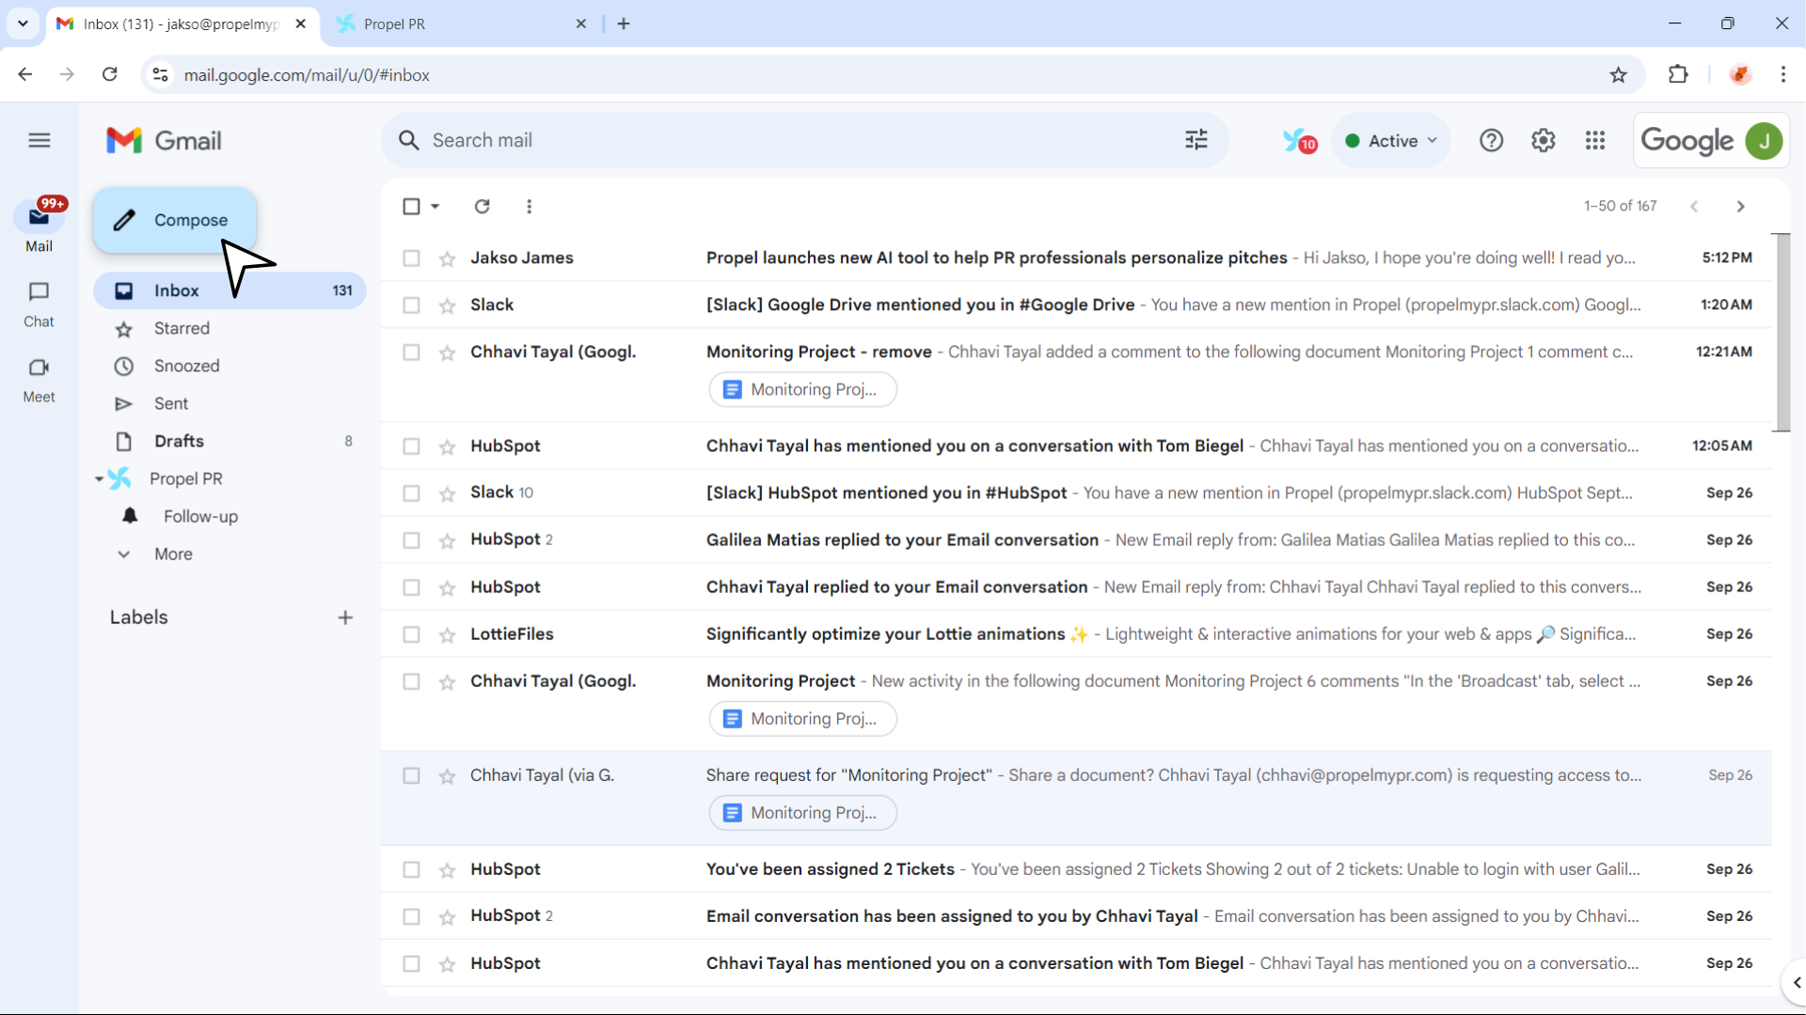Image resolution: width=1806 pixels, height=1015 pixels.
Task: Open the Google account avatar J
Action: pos(1764,141)
